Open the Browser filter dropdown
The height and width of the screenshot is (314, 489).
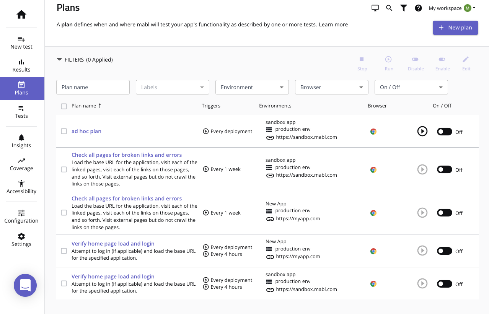click(331, 87)
